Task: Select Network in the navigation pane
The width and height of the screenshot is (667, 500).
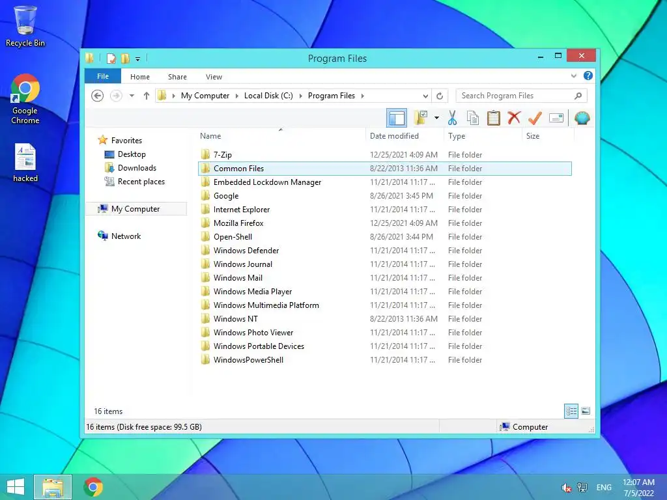Action: [x=126, y=236]
